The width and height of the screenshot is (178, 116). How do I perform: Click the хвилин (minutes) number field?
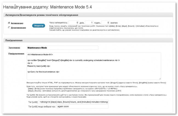[x=106, y=23]
